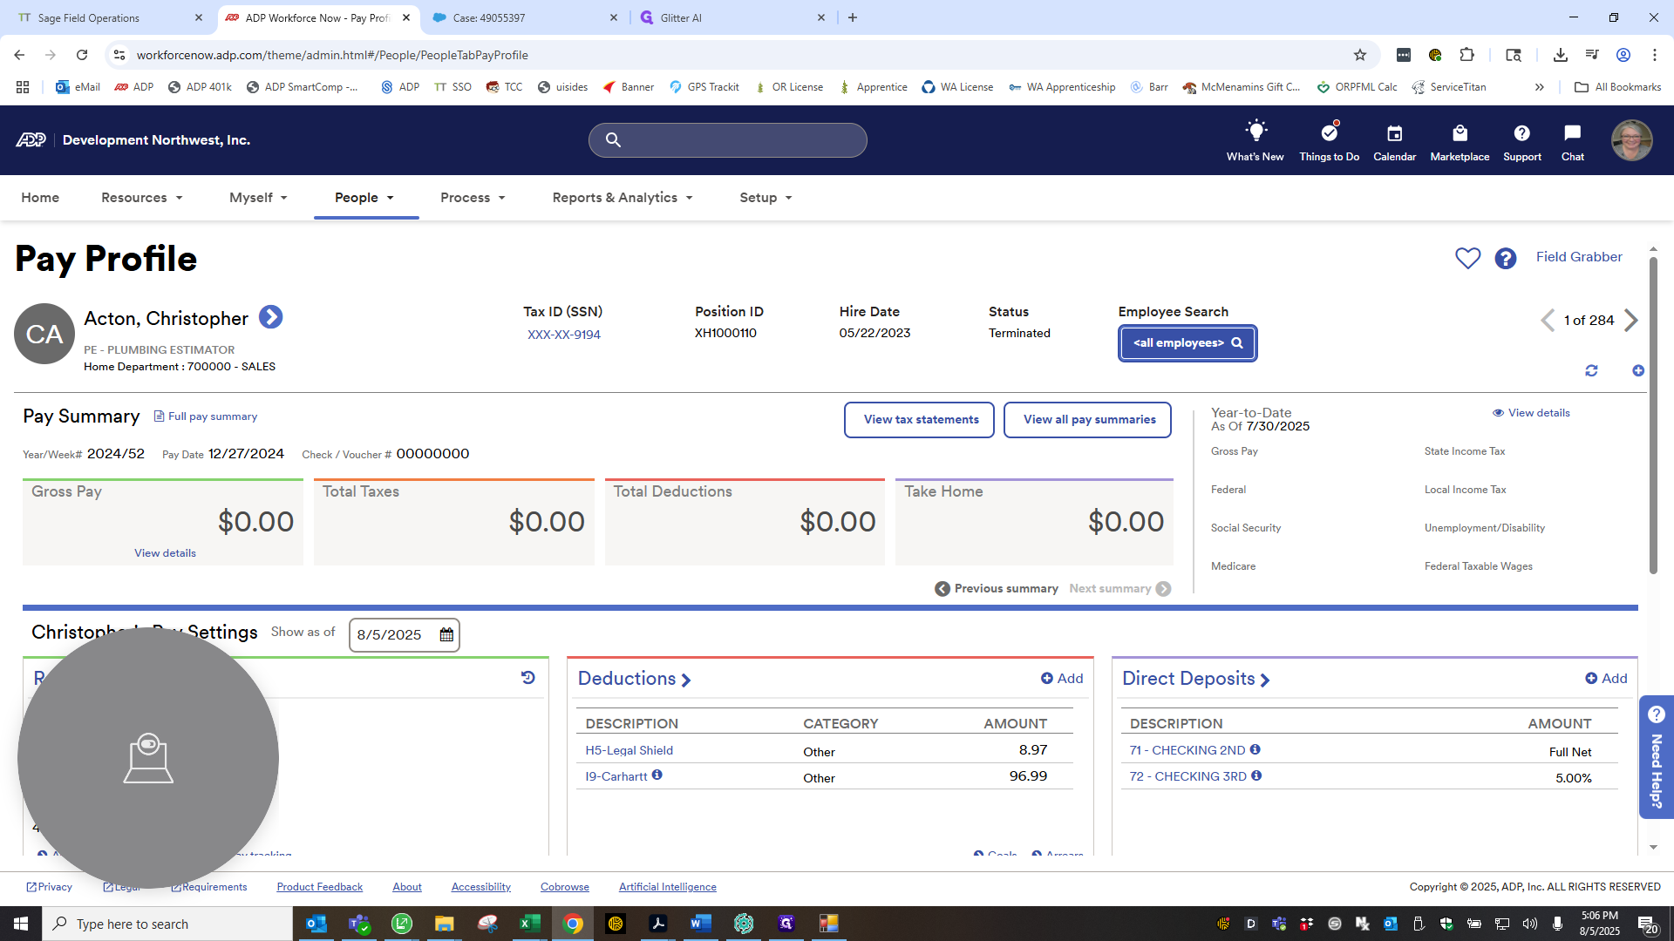
Task: Click the ADP logo in header
Action: point(31,140)
